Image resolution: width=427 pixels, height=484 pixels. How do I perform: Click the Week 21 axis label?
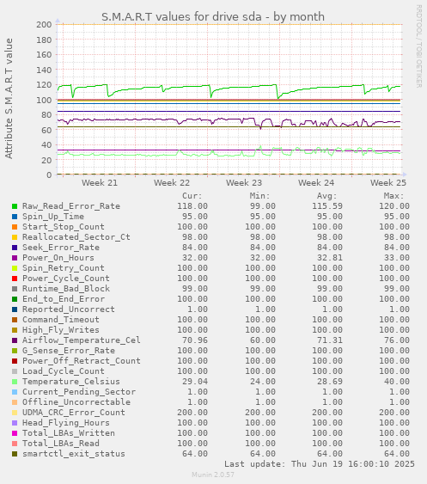tap(100, 183)
